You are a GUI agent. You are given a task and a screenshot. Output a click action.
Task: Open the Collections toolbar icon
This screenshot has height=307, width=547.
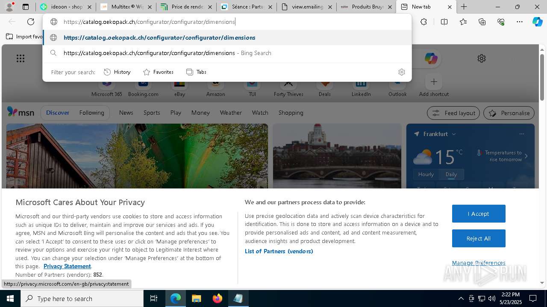click(x=482, y=22)
